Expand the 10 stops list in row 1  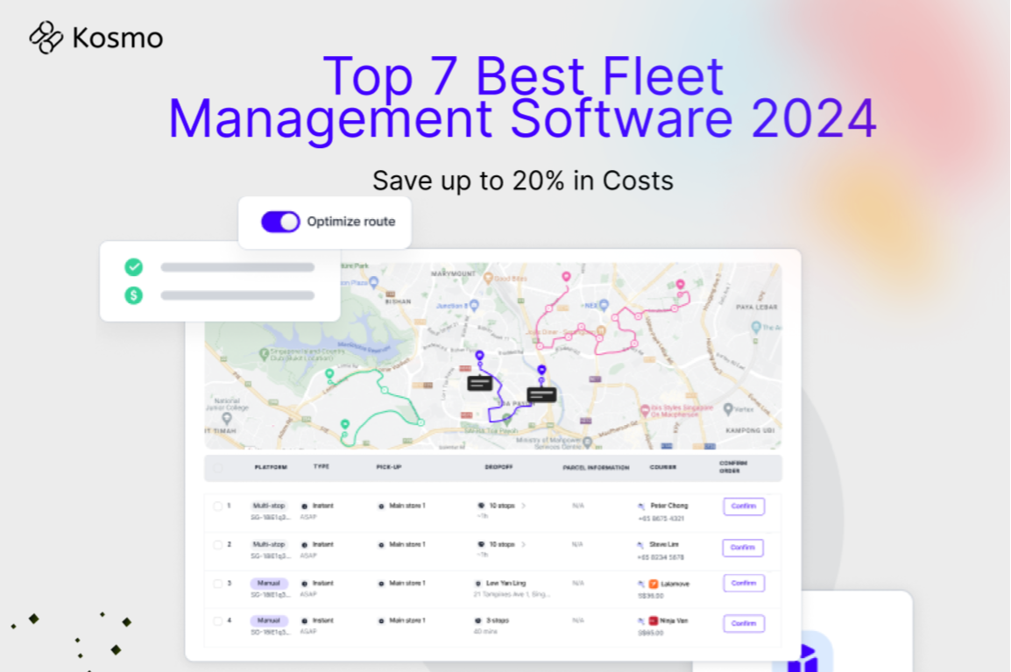[x=525, y=504]
